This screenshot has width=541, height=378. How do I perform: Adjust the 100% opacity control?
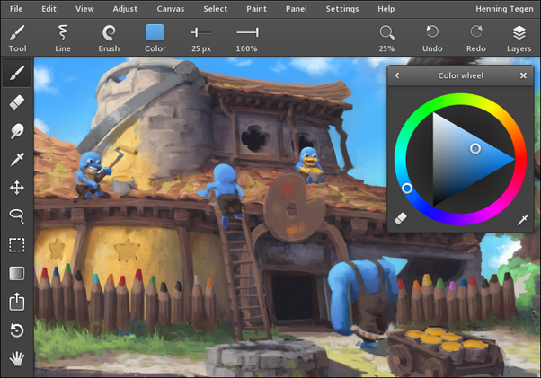tap(247, 38)
